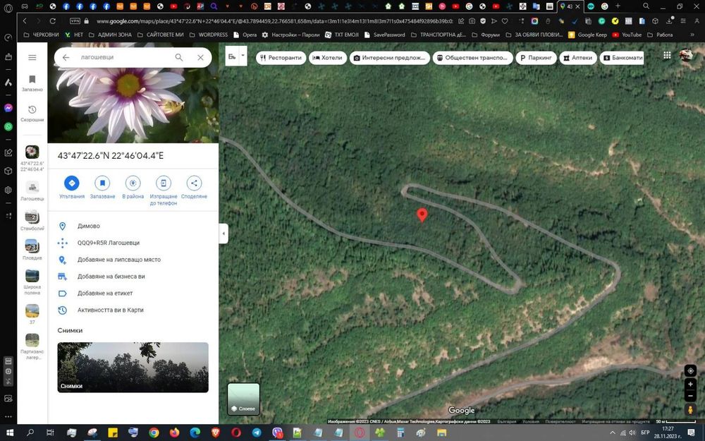Open the Google Maps hamburger menu
The height and width of the screenshot is (441, 705).
tap(32, 58)
